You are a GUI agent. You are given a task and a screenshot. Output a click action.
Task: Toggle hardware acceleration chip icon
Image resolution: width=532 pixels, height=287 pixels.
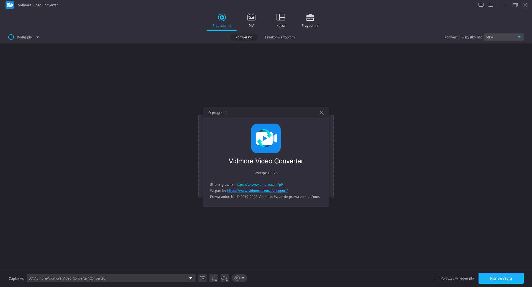tap(225, 278)
